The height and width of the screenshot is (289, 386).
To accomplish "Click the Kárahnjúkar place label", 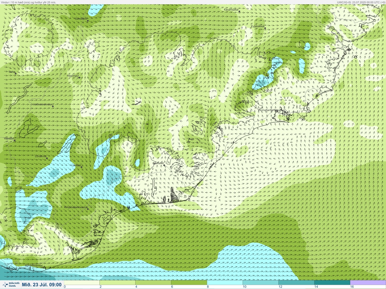I will (232, 10).
